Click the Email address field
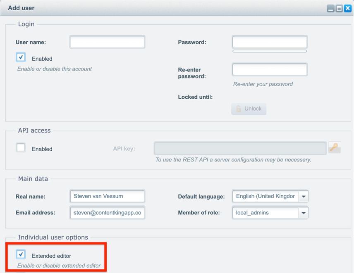 [107, 213]
